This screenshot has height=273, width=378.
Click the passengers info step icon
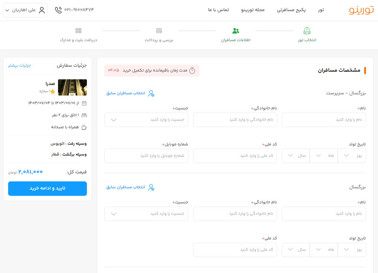(x=236, y=31)
